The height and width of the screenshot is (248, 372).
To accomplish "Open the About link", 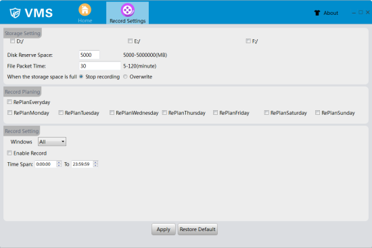I will pos(331,13).
